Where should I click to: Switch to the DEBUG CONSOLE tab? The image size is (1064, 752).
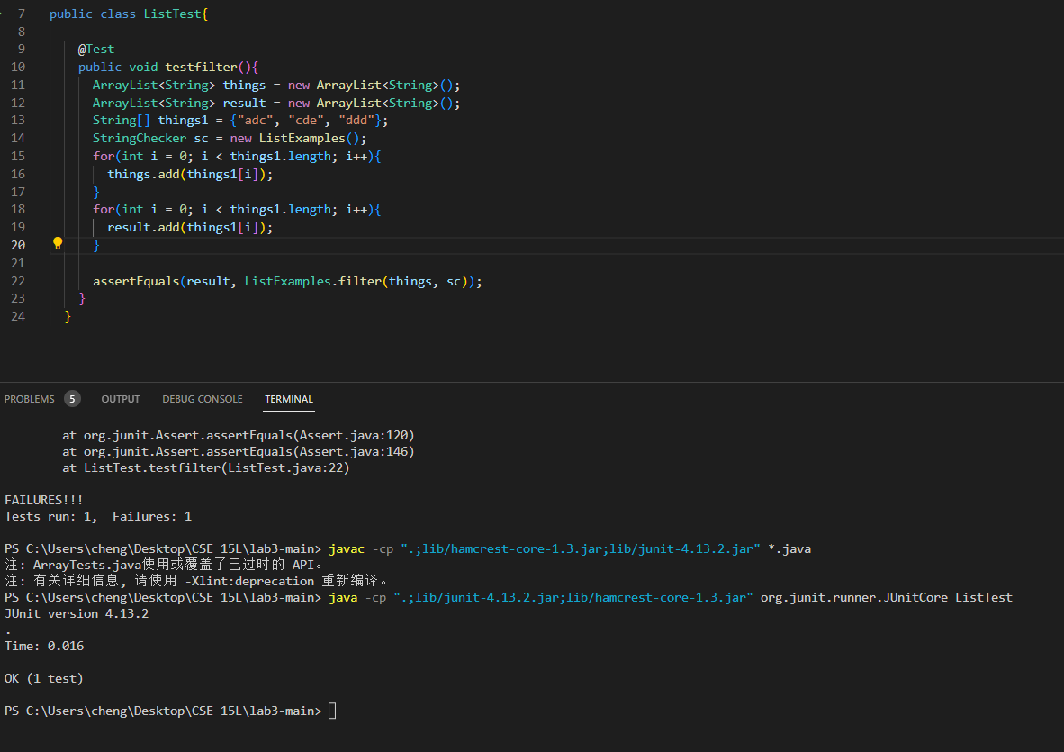pyautogui.click(x=203, y=399)
